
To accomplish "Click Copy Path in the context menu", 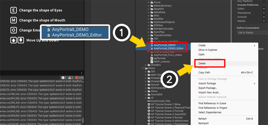I will [204, 73].
